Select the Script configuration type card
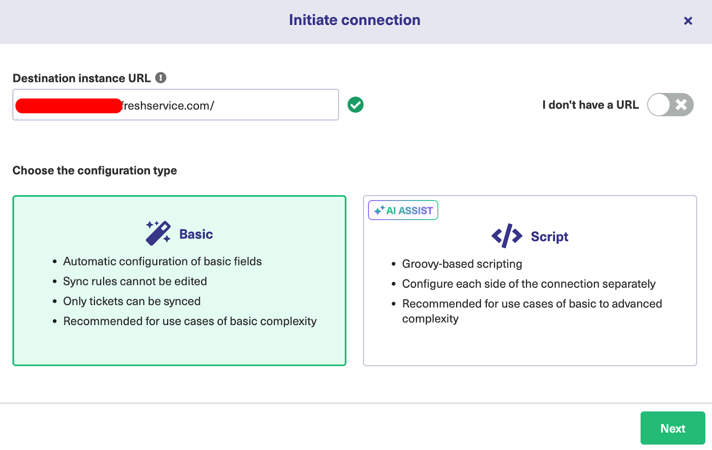This screenshot has height=450, width=712. 530,280
